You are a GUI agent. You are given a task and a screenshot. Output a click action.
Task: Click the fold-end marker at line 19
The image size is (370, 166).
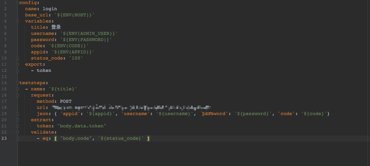coord(17,113)
